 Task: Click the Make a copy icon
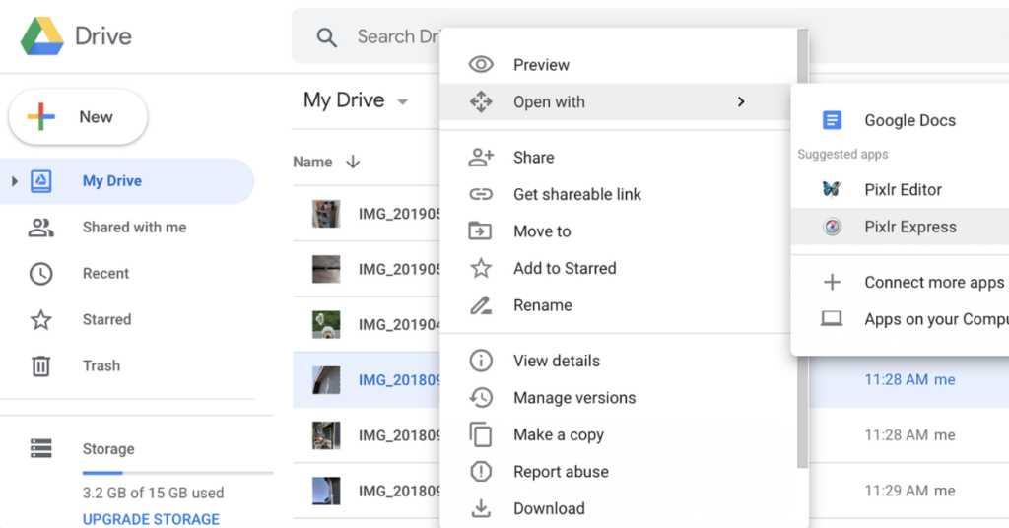point(481,434)
